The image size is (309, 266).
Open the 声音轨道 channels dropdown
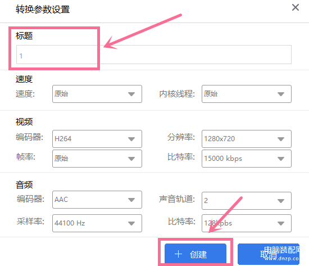[246, 201]
